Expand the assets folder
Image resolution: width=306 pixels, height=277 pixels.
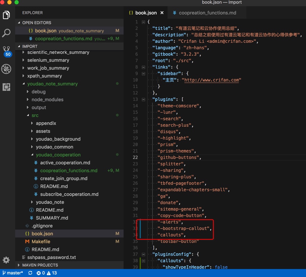[69, 131]
